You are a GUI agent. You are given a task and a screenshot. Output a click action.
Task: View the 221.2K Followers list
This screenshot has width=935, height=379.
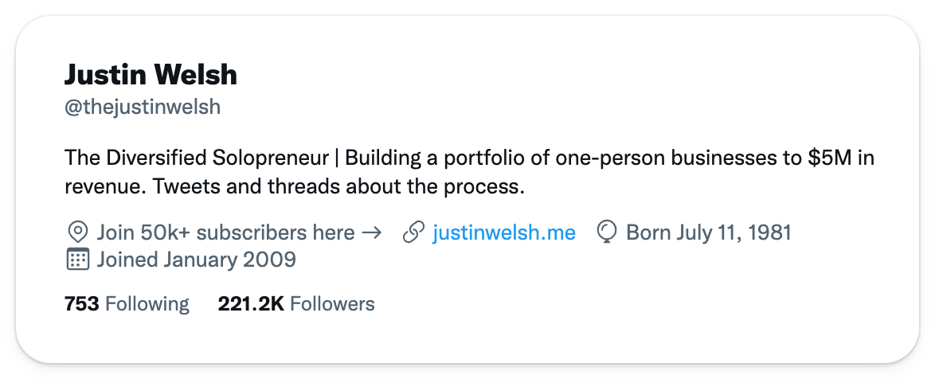tap(296, 304)
